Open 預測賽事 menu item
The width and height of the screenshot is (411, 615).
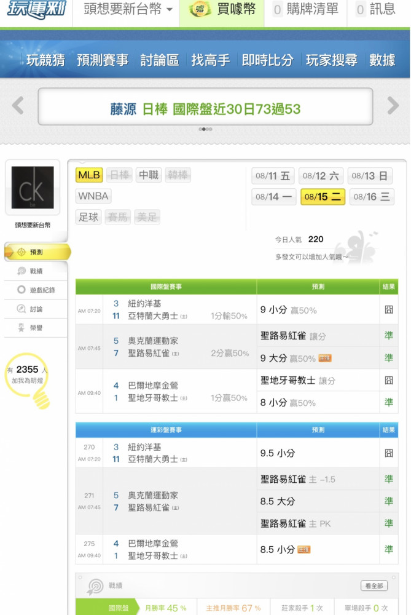tap(102, 60)
